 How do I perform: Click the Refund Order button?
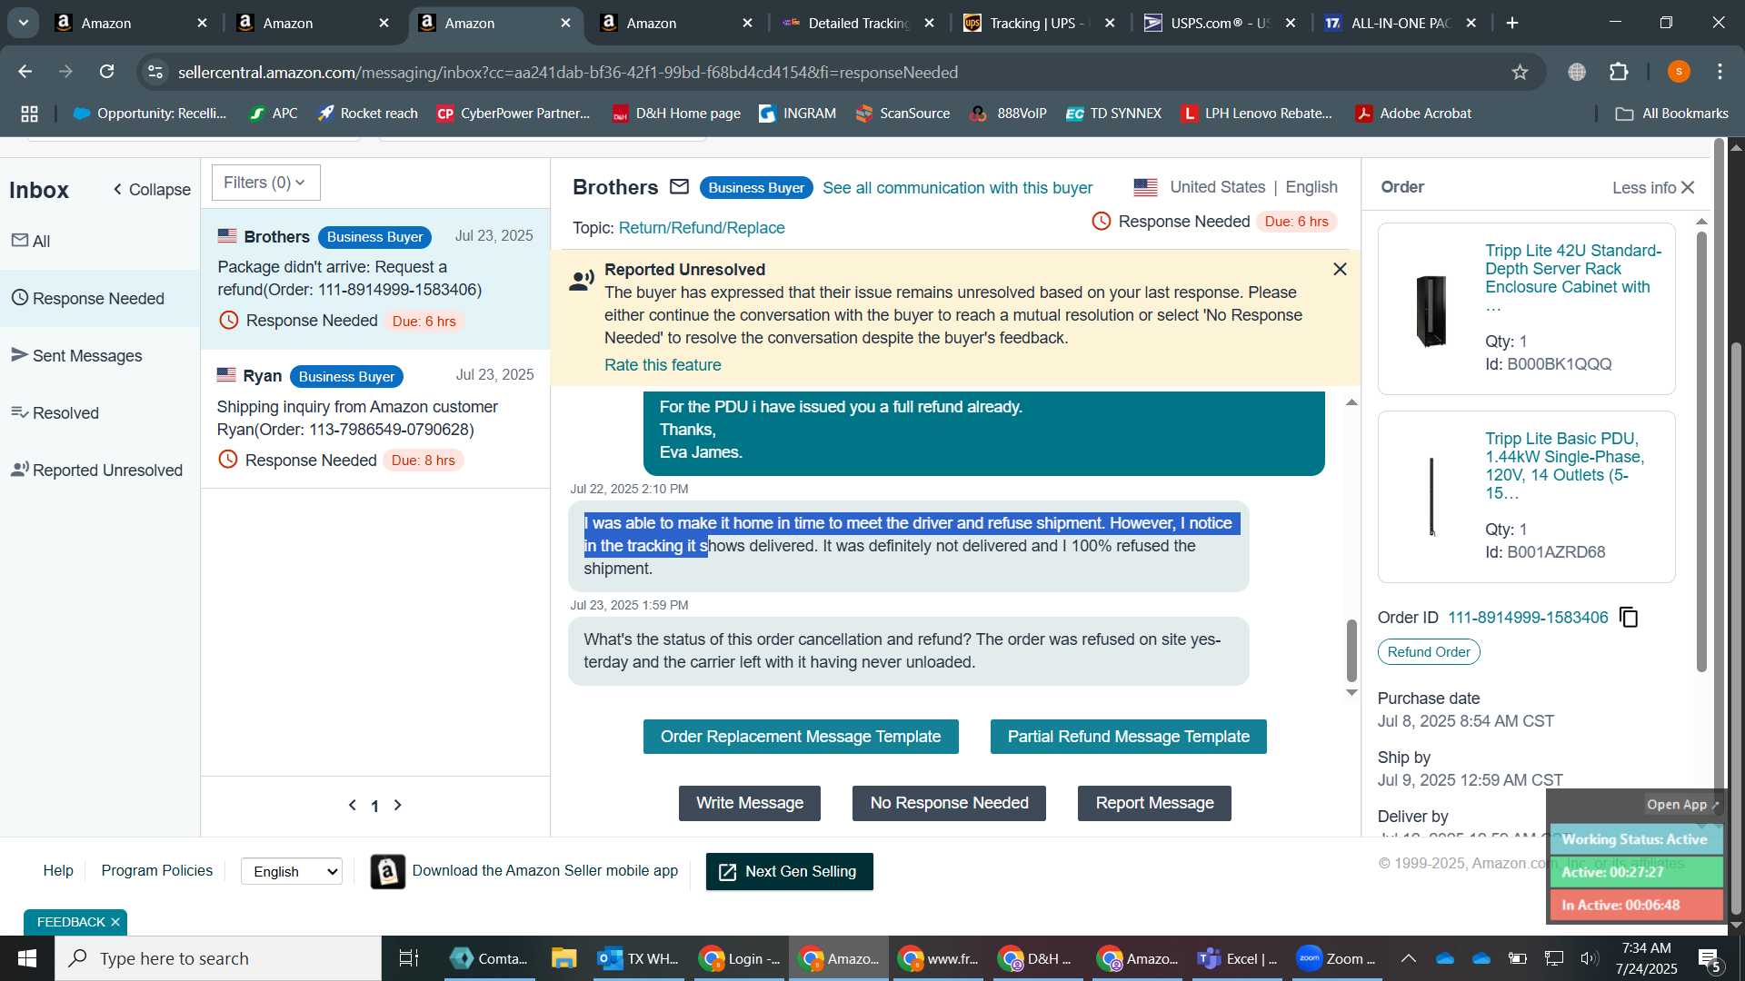1428,652
